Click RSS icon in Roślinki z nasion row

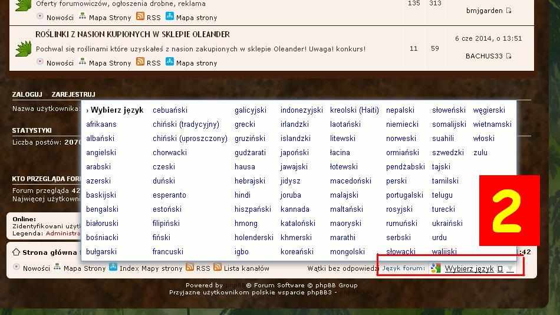click(140, 61)
